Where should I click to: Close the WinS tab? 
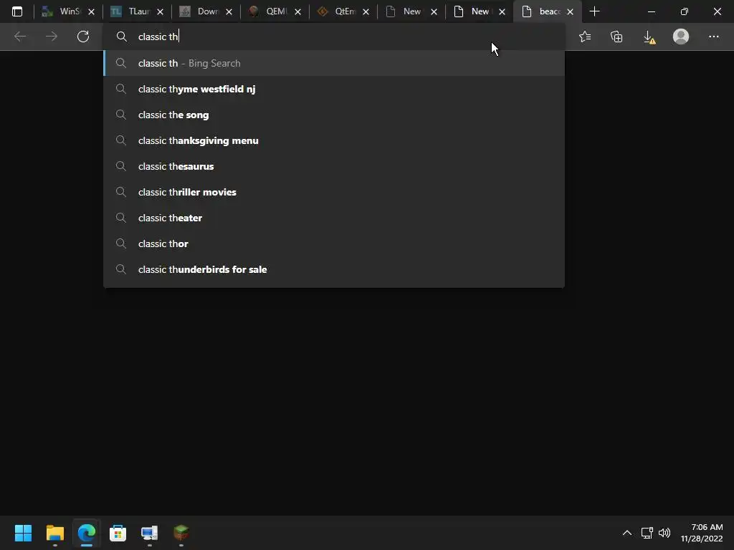92,11
